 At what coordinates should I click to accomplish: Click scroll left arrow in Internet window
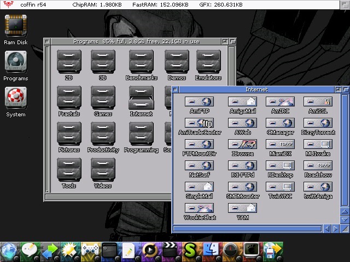point(327,229)
